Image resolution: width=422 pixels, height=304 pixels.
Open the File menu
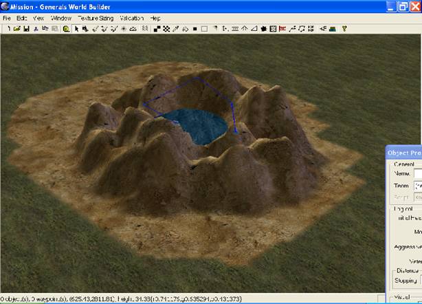point(7,18)
